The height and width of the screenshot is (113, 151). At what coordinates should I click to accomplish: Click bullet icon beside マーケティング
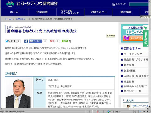click(122, 54)
